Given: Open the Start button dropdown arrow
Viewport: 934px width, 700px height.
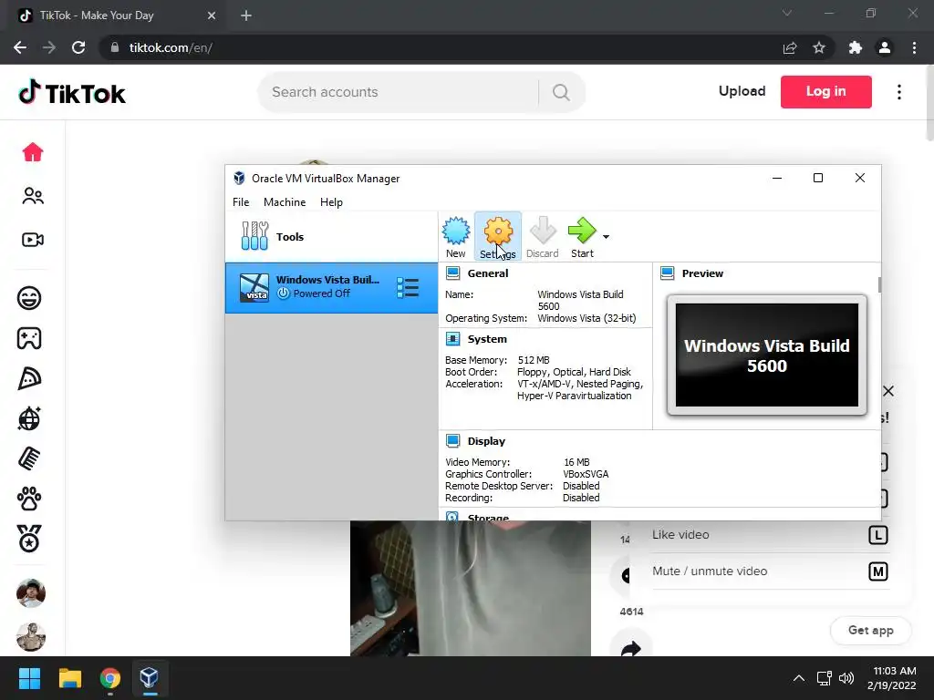Looking at the screenshot, I should (x=606, y=237).
